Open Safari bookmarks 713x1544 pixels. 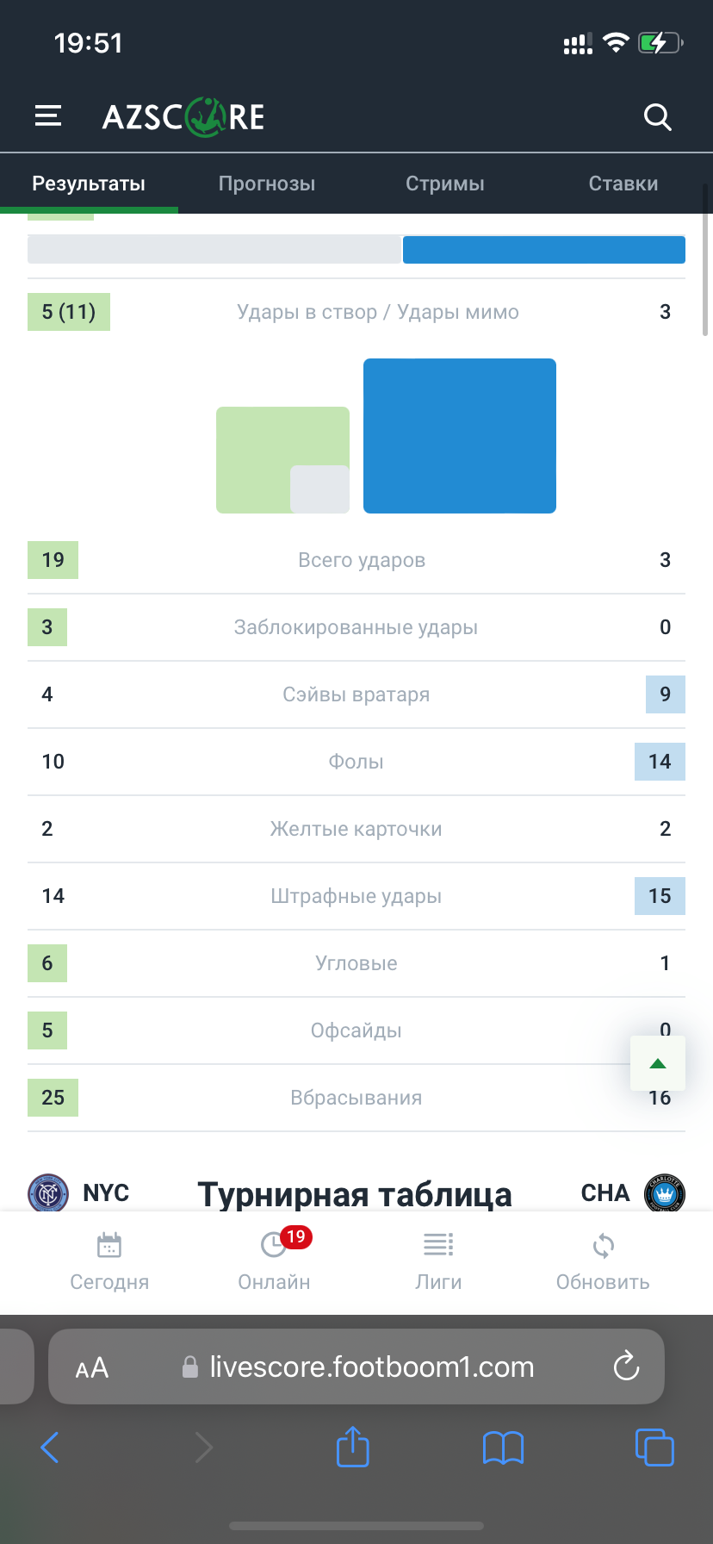[503, 1447]
